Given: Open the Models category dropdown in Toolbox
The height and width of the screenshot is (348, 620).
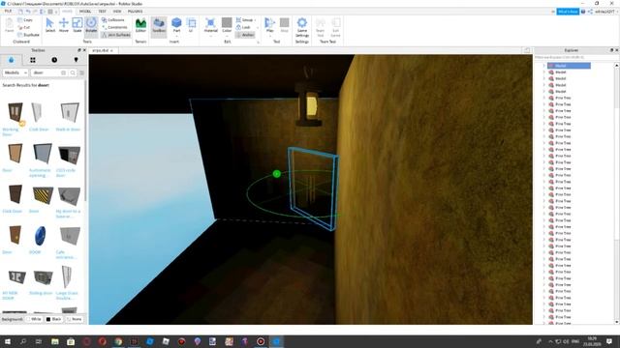Looking at the screenshot, I should click(x=15, y=73).
